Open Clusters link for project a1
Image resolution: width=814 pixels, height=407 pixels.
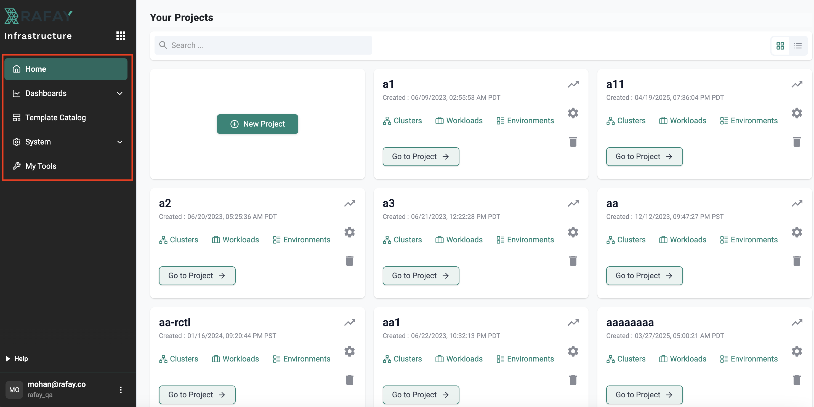(402, 121)
